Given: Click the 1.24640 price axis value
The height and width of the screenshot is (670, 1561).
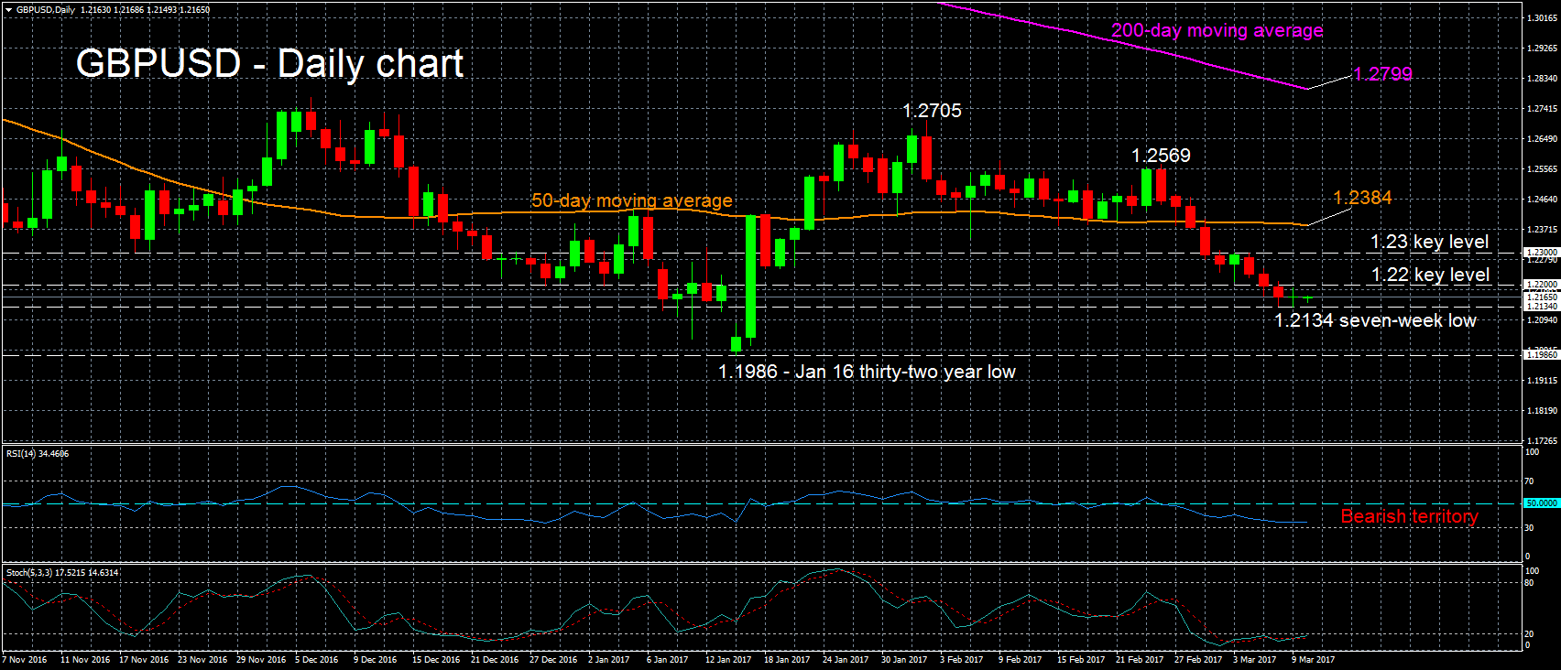Looking at the screenshot, I should pos(1543,200).
